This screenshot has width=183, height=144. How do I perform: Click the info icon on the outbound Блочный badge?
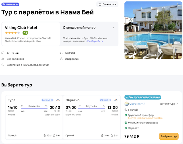coord(52,100)
